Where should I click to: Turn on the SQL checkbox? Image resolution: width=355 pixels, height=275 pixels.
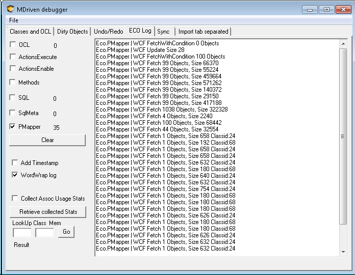[x=12, y=97]
